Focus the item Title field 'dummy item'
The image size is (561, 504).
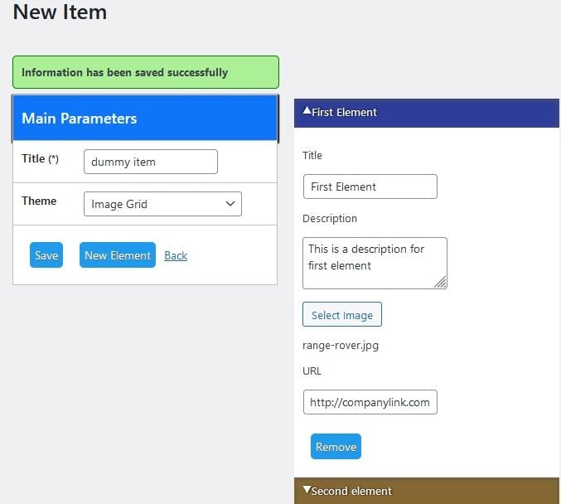(x=151, y=162)
